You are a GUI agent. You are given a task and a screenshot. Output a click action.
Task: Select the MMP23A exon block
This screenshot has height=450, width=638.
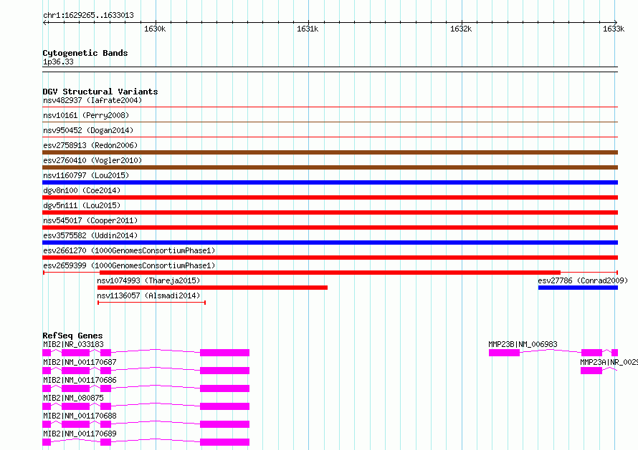click(x=591, y=371)
